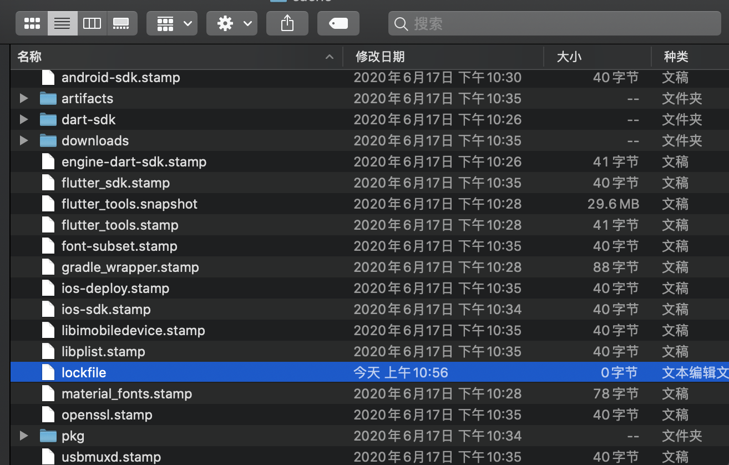729x465 pixels.
Task: Click the engine-dart-sdk.stamp file icon
Action: [49, 161]
